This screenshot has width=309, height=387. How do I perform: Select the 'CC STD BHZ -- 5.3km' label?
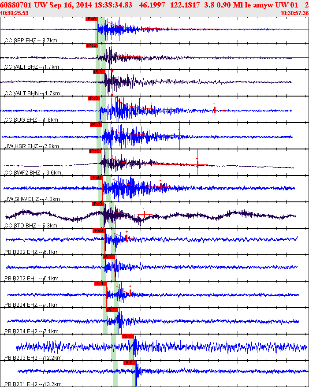click(31, 225)
